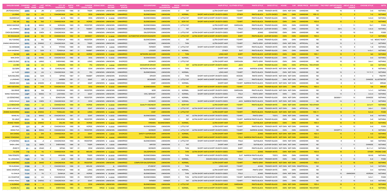Select the YES-12 success cell
The width and height of the screenshot is (387, 191).
point(316,14)
